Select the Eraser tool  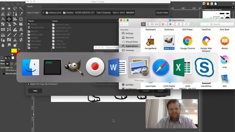(x=21, y=35)
